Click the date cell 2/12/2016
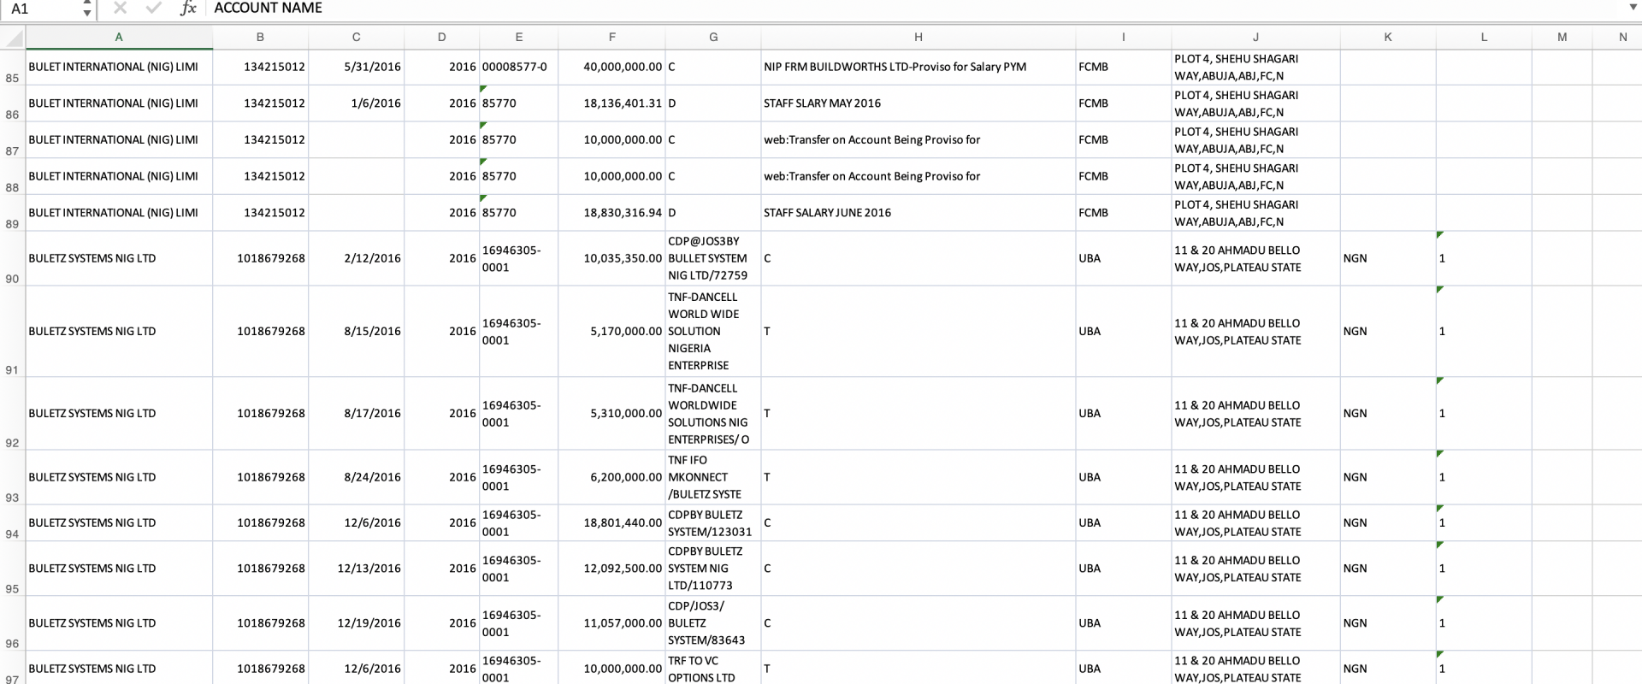1642x684 pixels. tap(356, 258)
